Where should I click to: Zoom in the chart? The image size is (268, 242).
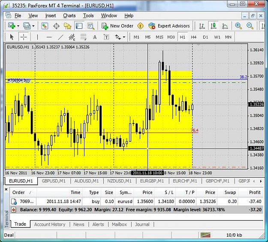238,26
